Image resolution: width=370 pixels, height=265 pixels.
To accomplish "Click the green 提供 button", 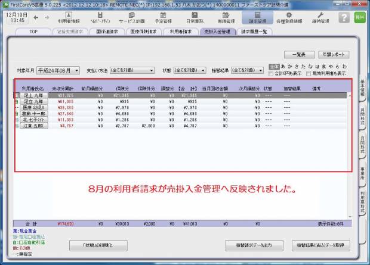I will 360,17.
